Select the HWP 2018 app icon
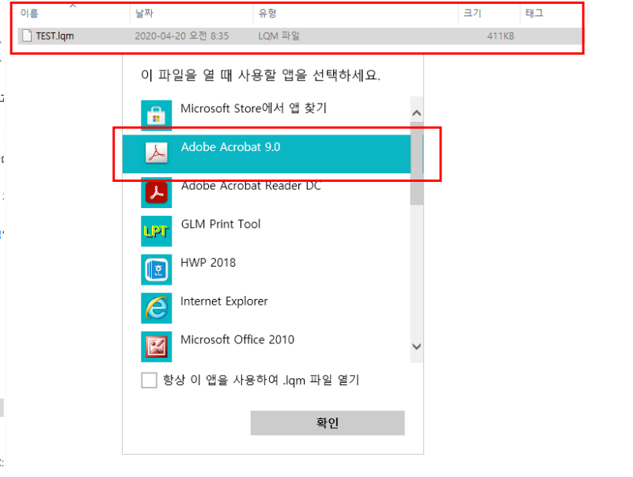Image resolution: width=633 pixels, height=477 pixels. click(x=156, y=269)
